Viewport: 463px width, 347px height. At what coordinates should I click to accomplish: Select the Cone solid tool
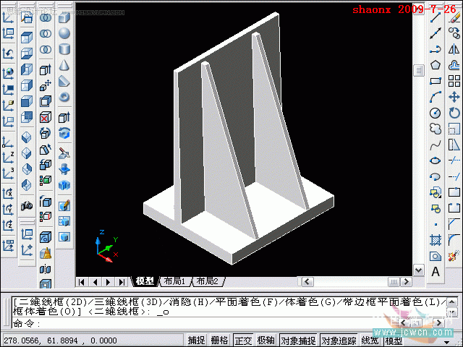64,65
